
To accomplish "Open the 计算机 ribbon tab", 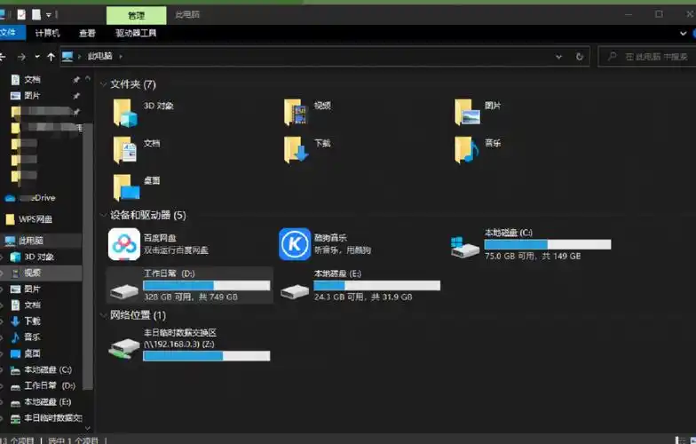I will (48, 33).
